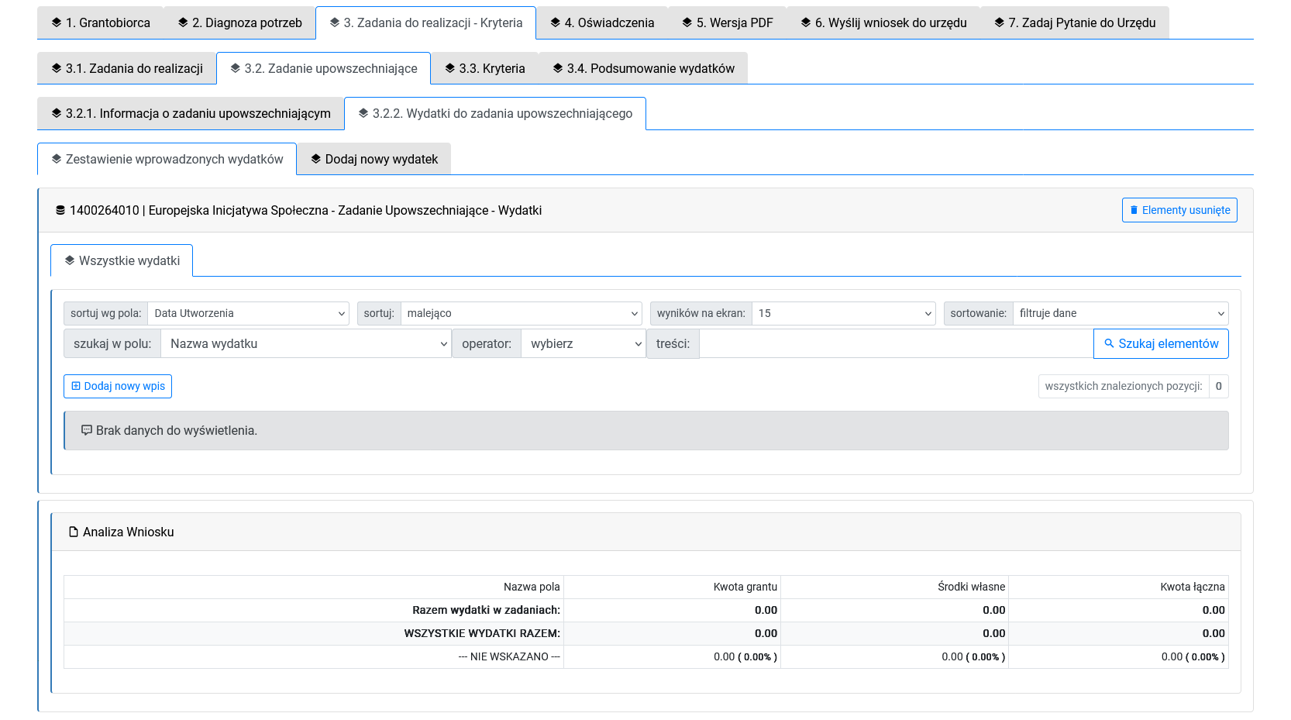The width and height of the screenshot is (1291, 720).
Task: Expand the 'sortowanie' filtruje dane dropdown
Action: 1120,313
